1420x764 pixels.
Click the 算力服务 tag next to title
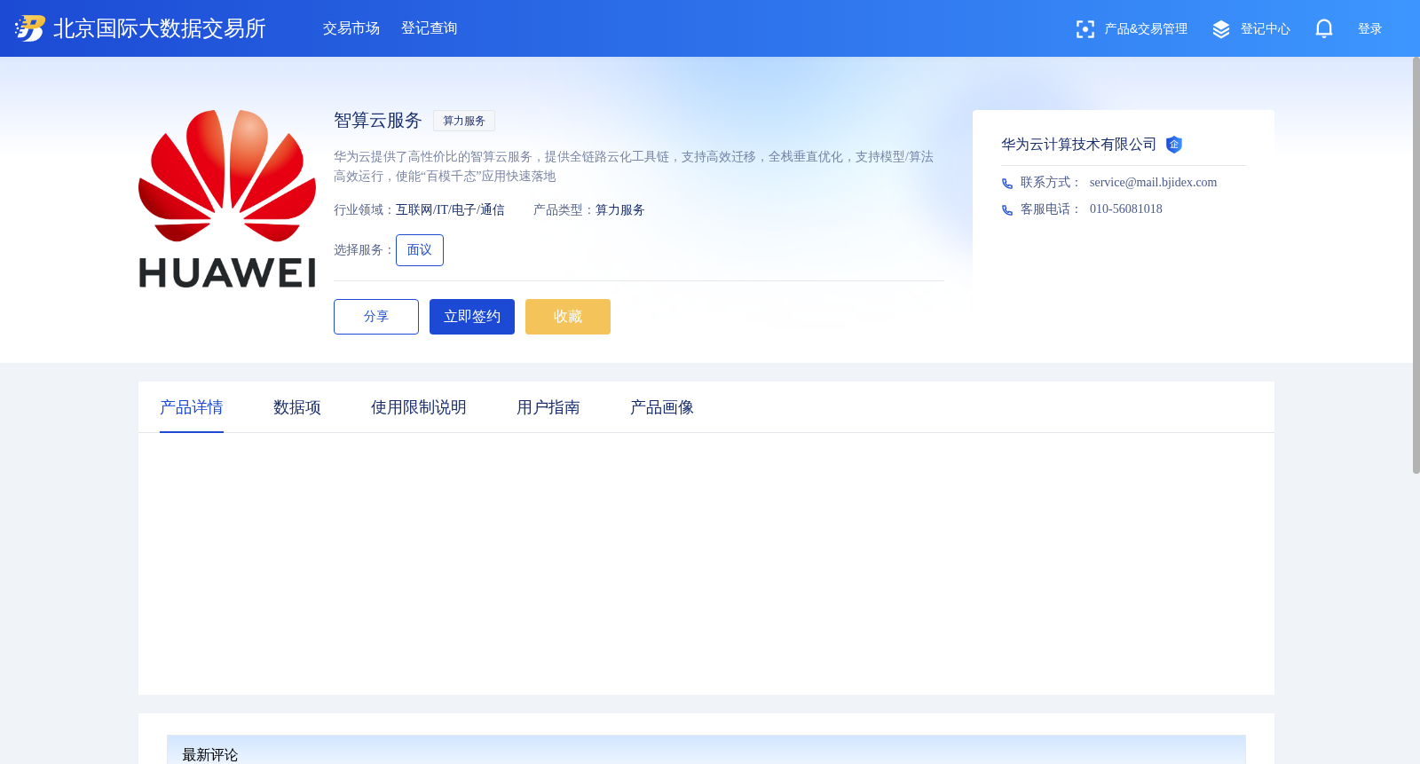point(464,121)
